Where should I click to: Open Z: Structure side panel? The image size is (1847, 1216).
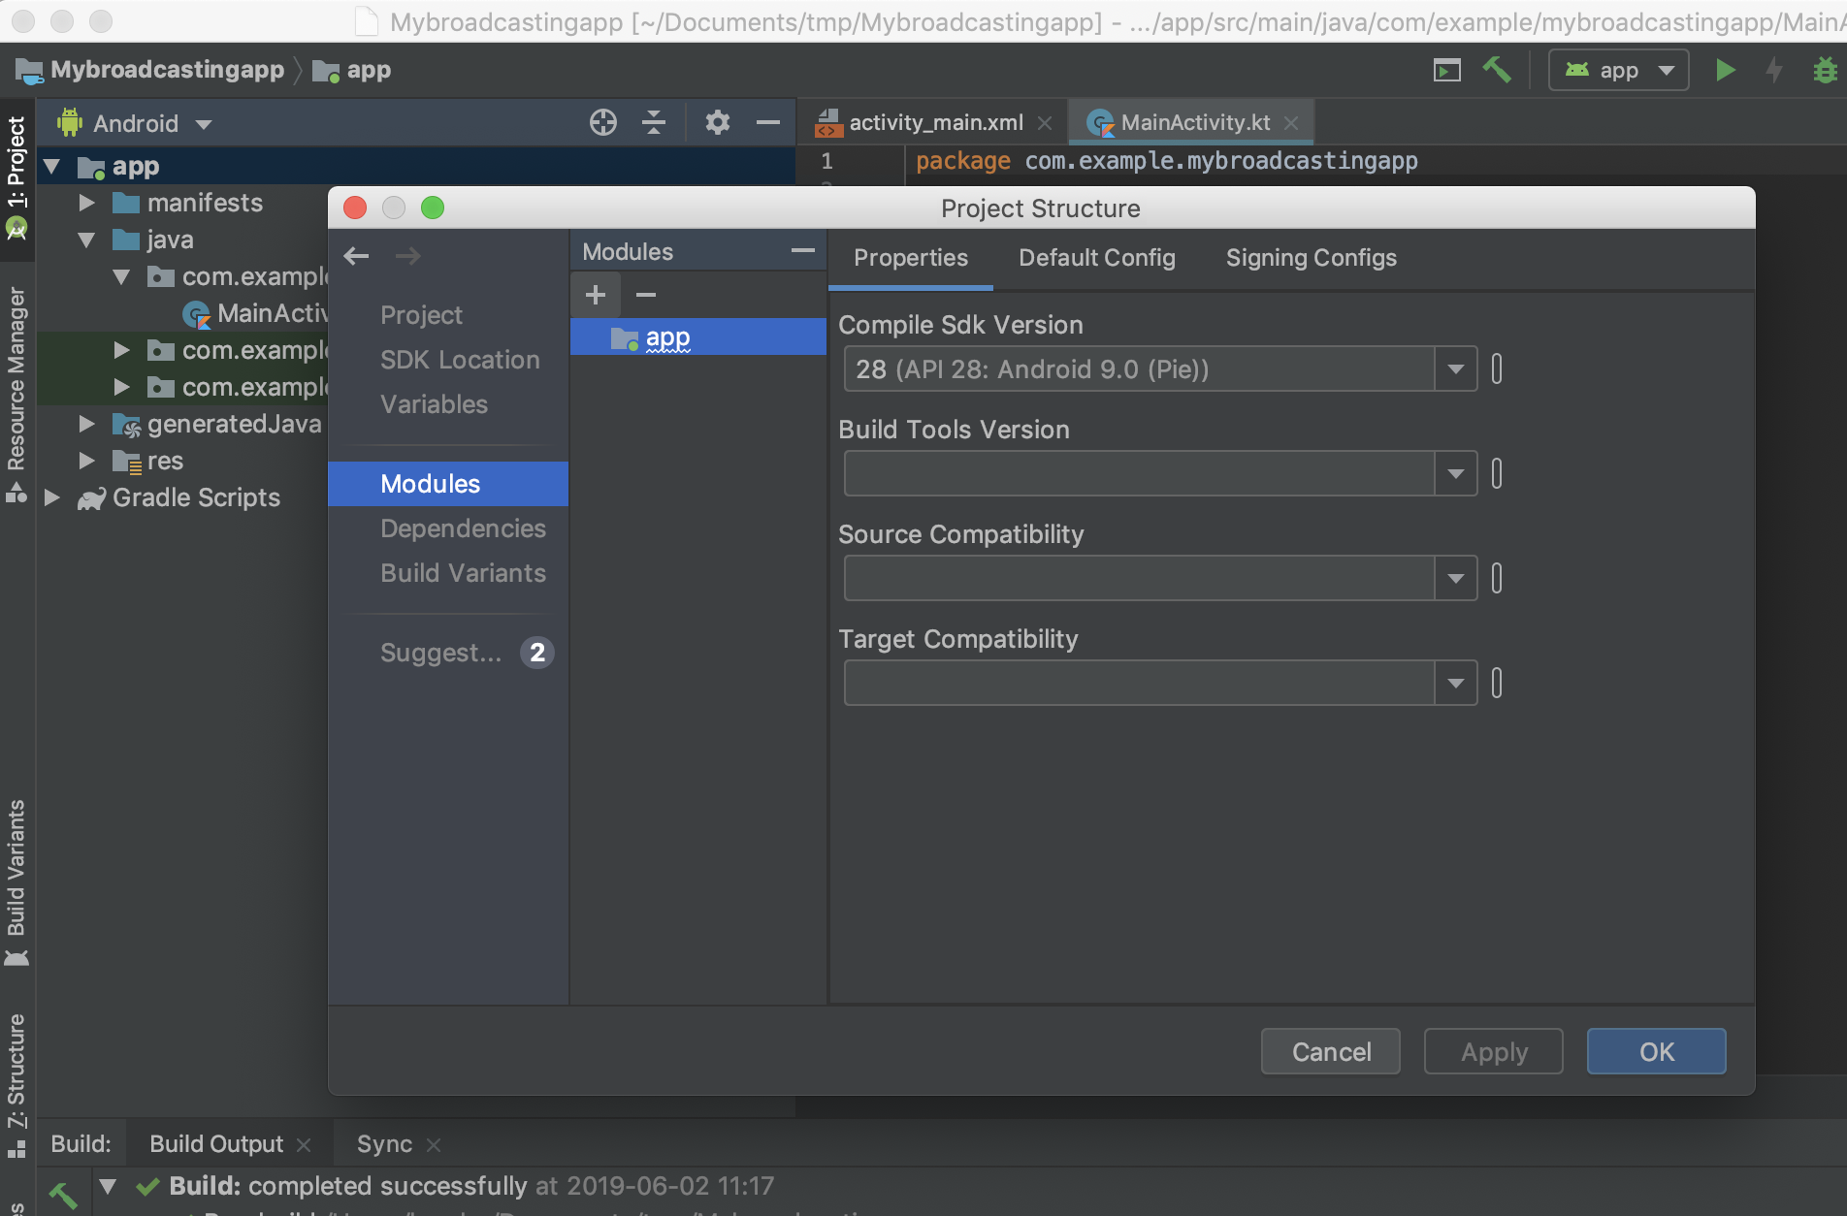16,1086
